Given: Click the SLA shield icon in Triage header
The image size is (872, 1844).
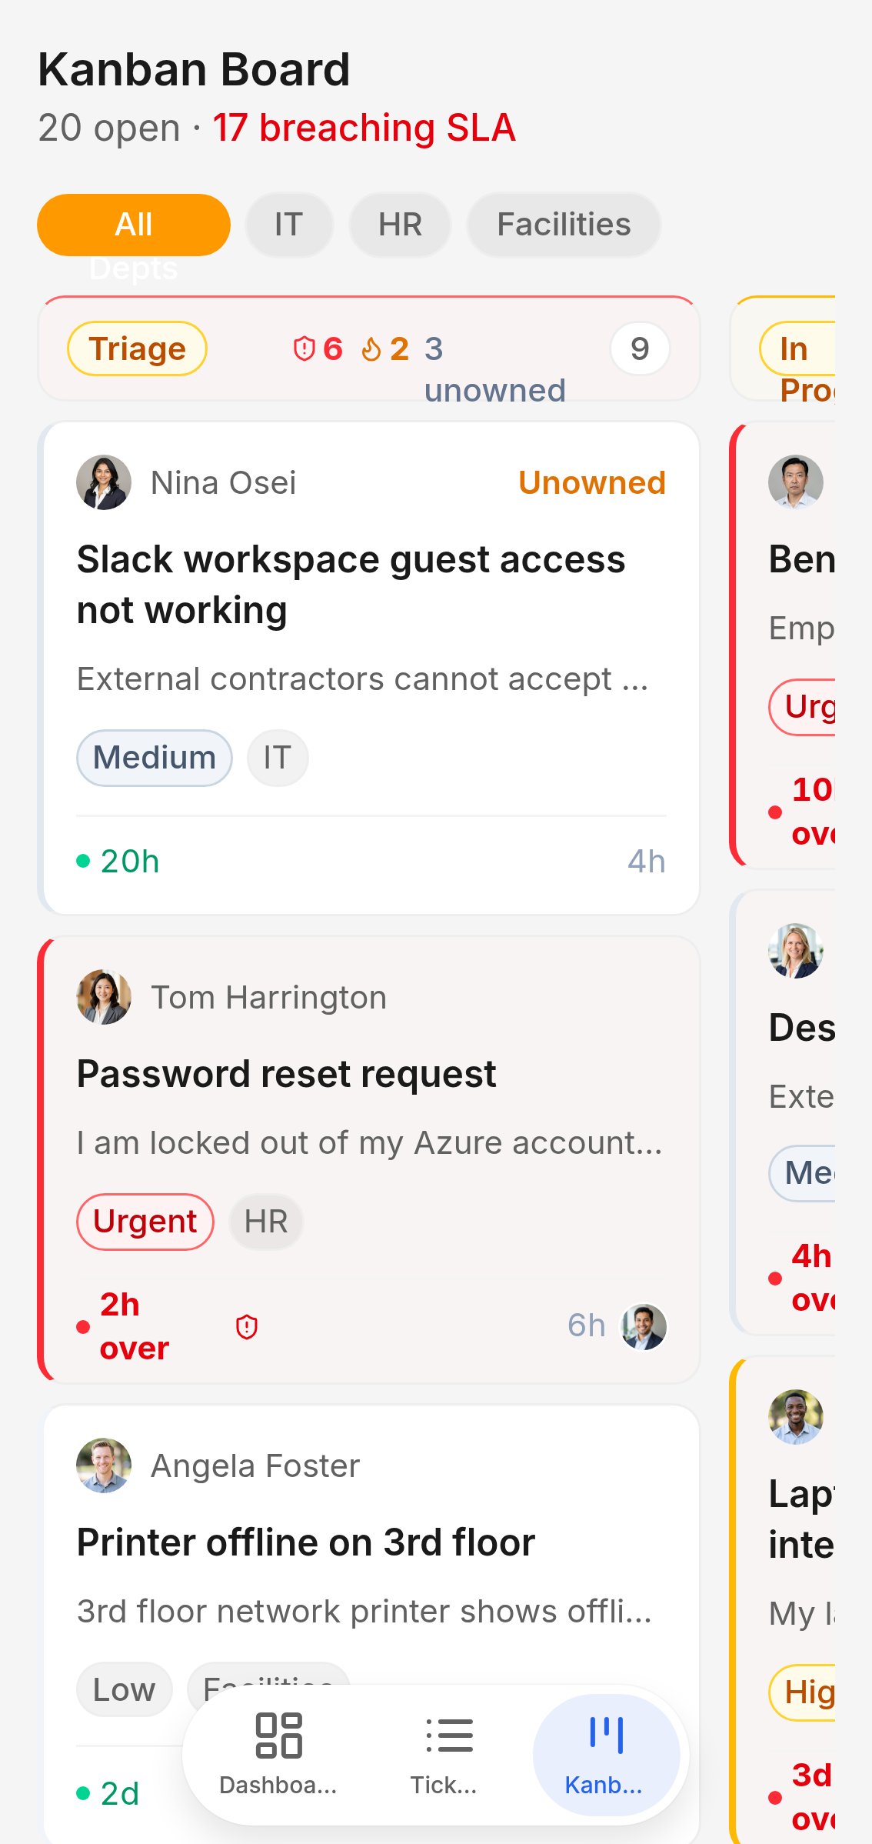Looking at the screenshot, I should (305, 348).
